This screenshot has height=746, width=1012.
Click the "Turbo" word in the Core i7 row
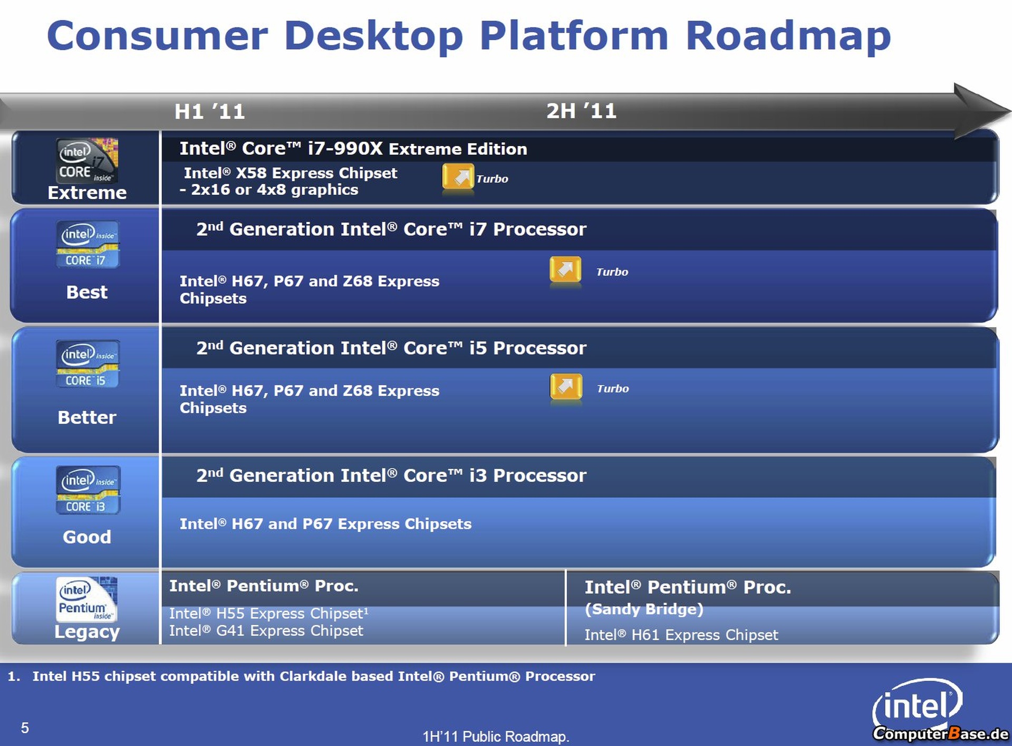tap(612, 272)
